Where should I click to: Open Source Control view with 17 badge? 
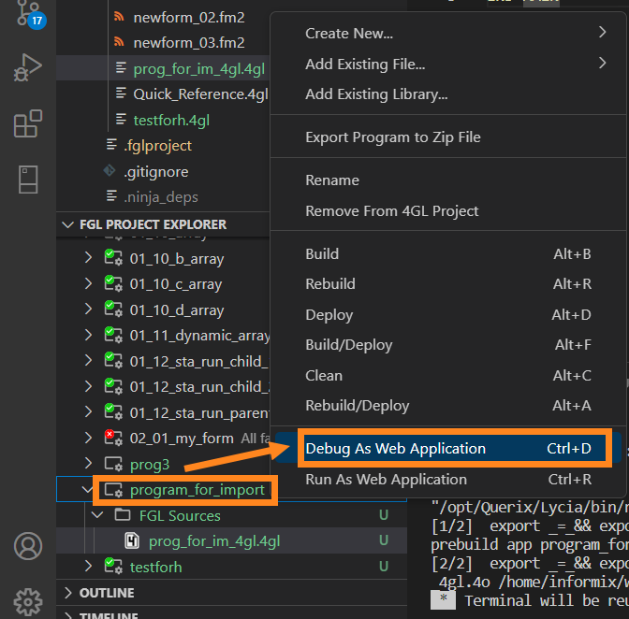point(27,12)
